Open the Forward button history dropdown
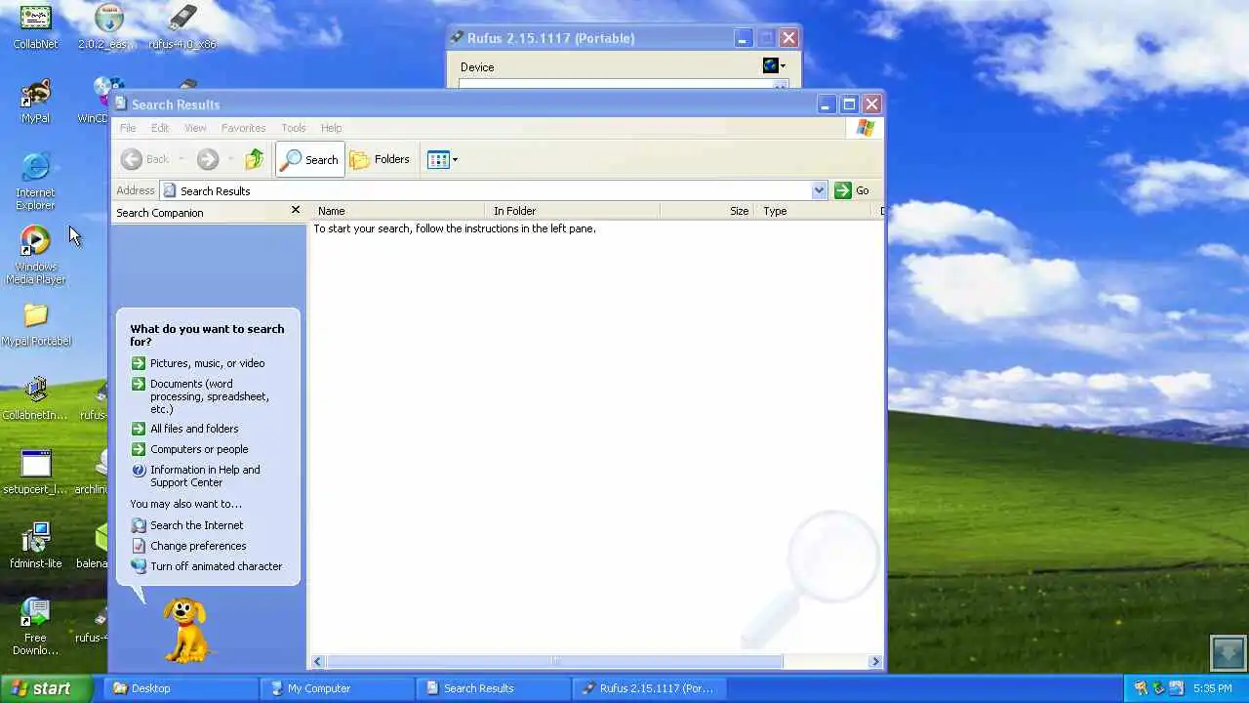This screenshot has height=703, width=1249. pyautogui.click(x=230, y=159)
